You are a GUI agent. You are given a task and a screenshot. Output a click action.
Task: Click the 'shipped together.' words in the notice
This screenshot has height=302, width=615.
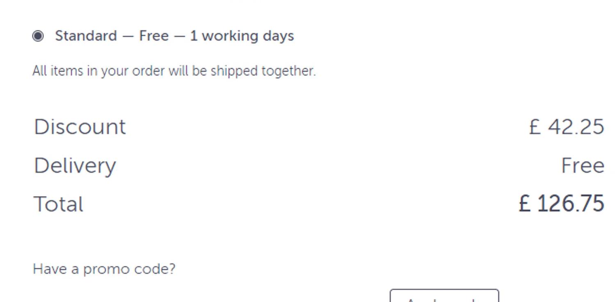pyautogui.click(x=263, y=71)
